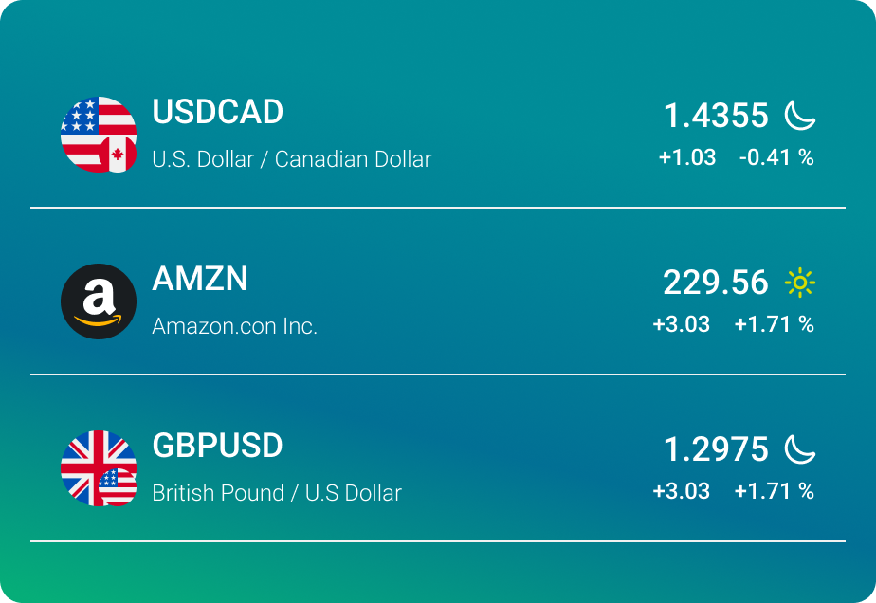Click the GBPUSD flag pair icon

[99, 468]
